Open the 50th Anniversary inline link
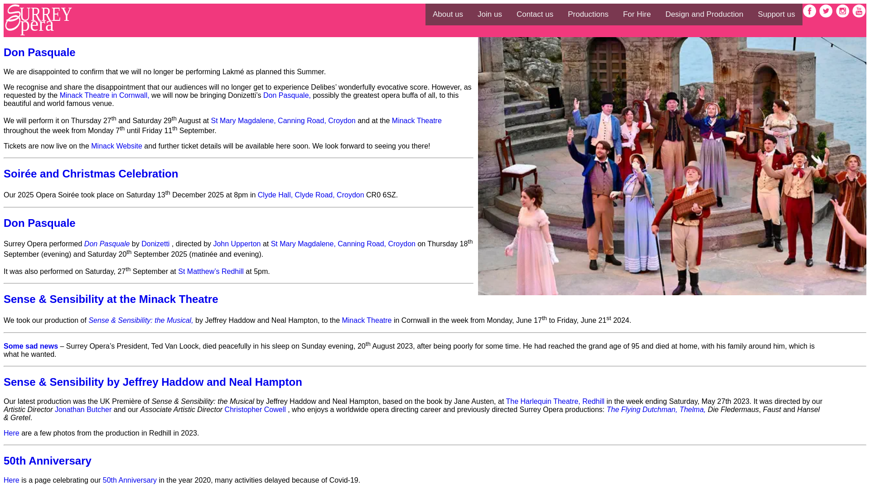870x489 pixels. pyautogui.click(x=130, y=480)
